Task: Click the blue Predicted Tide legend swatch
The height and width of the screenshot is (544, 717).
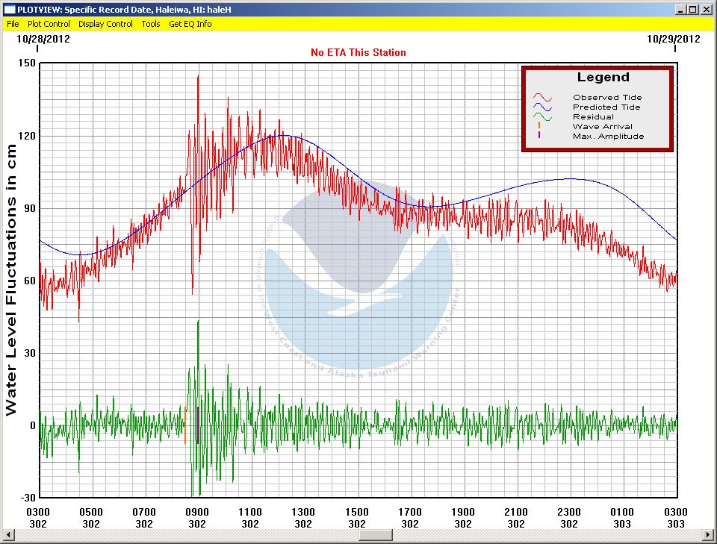Action: point(542,107)
